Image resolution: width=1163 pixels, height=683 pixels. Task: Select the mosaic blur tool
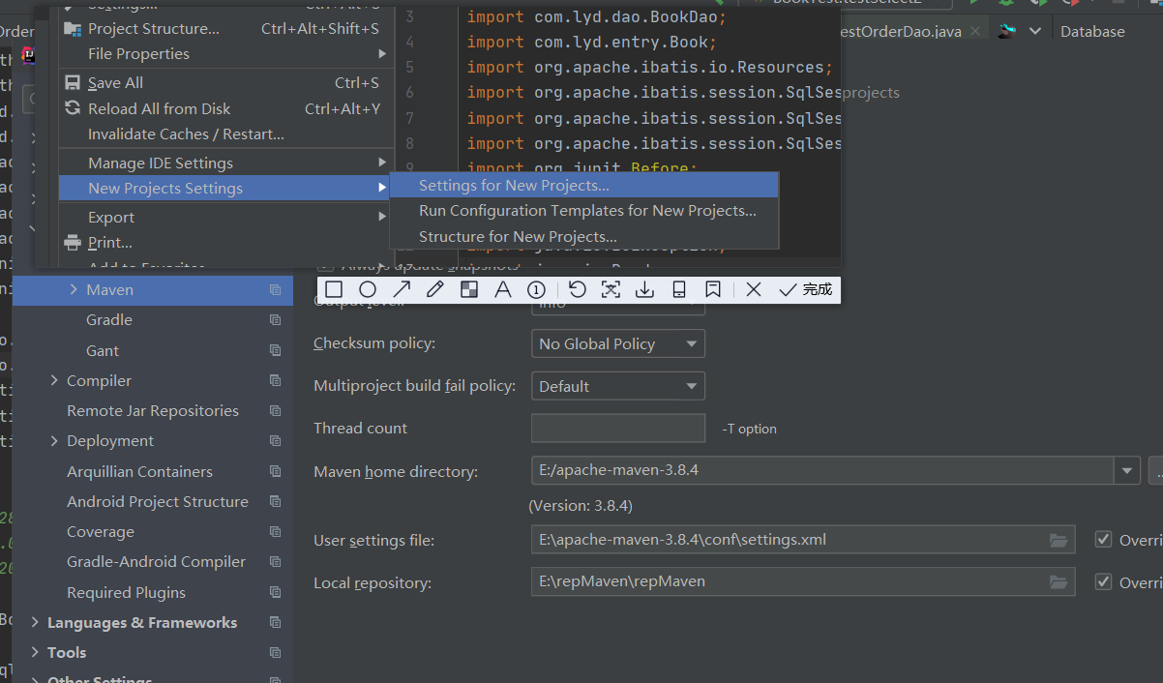pyautogui.click(x=469, y=289)
